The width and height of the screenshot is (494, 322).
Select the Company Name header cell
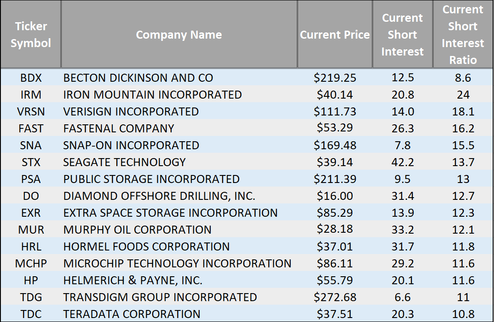(x=179, y=35)
